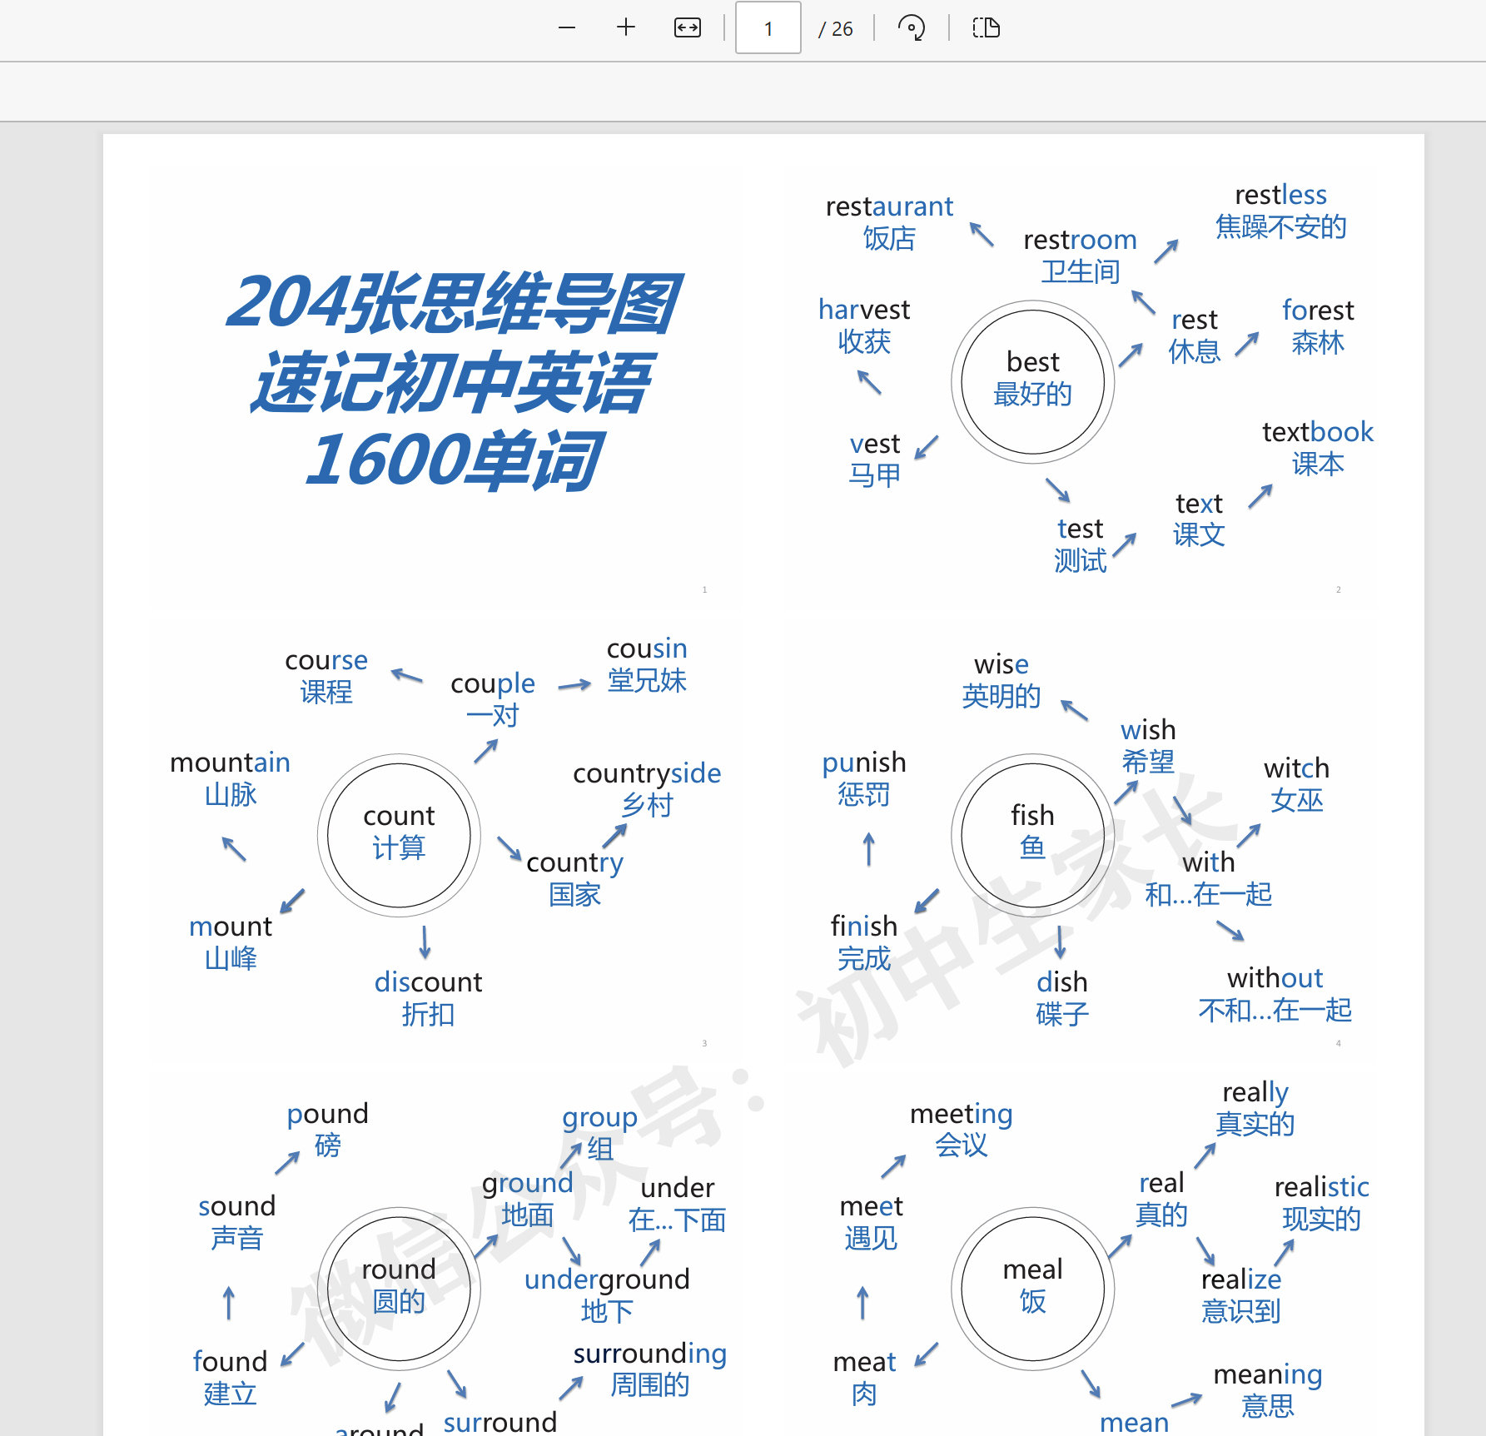Click the word 'finish'

coord(864,926)
